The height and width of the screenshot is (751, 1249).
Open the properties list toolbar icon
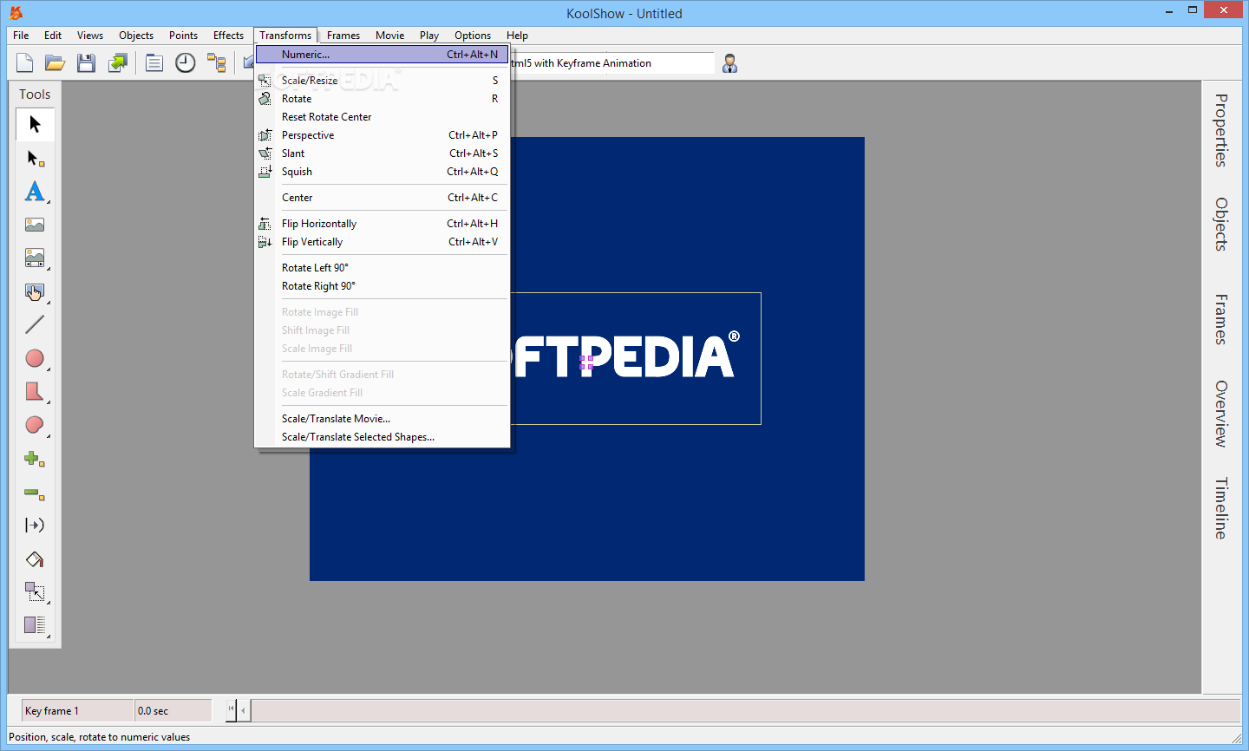pyautogui.click(x=154, y=62)
